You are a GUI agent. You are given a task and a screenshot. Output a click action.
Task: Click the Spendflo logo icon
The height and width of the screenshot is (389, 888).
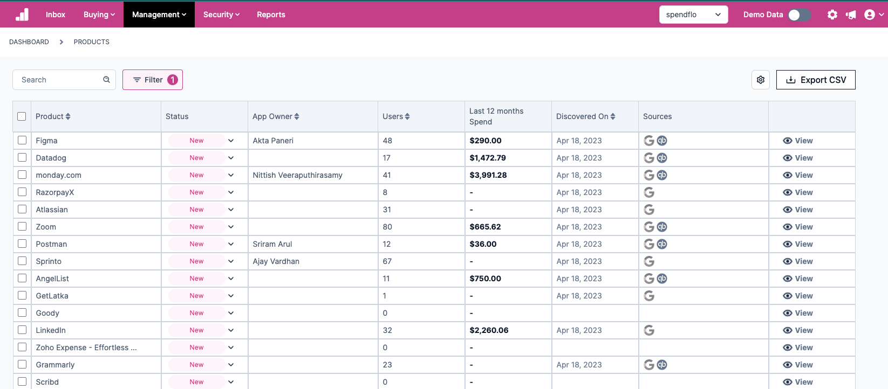[22, 15]
